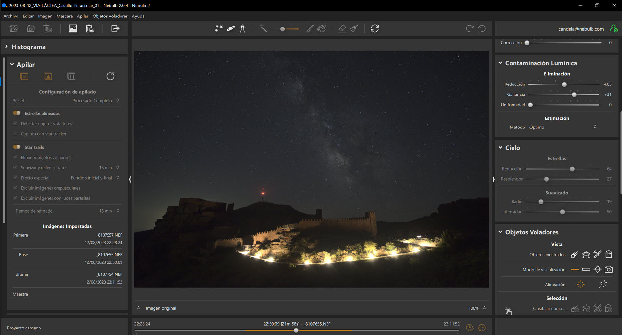Open the Objetos Voladores menu
The width and height of the screenshot is (622, 335).
pyautogui.click(x=110, y=16)
